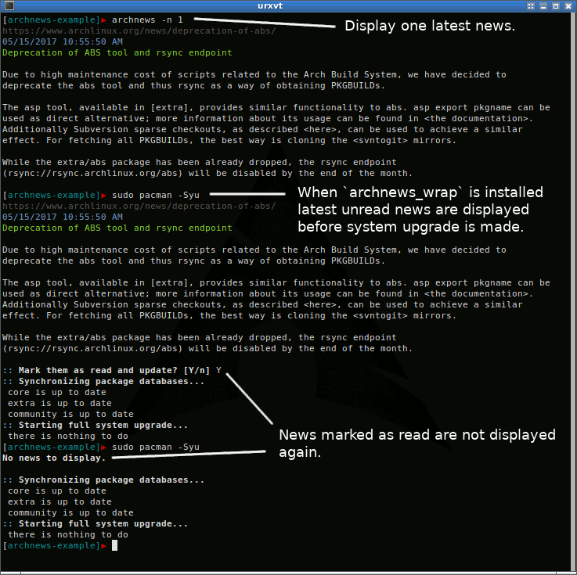The width and height of the screenshot is (577, 575).
Task: Click the urxvt window title text
Action: click(270, 5)
